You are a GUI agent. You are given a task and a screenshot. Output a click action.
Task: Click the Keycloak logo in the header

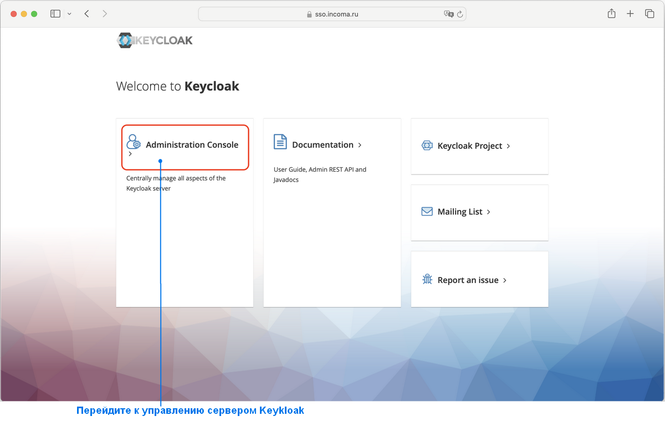click(x=155, y=40)
